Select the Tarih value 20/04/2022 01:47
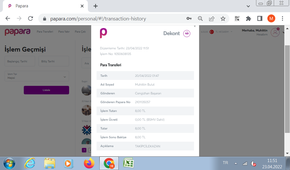This screenshot has width=290, height=170. click(147, 76)
